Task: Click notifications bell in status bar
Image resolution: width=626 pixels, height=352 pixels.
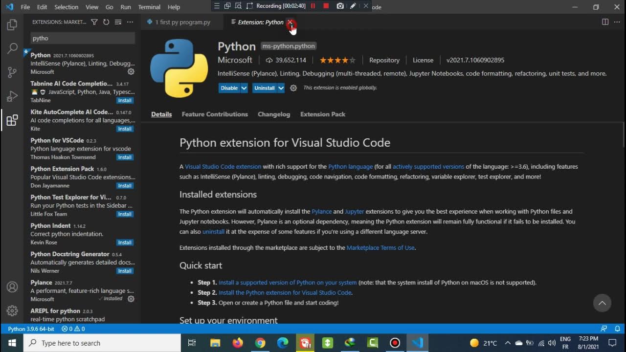Action: (617, 329)
